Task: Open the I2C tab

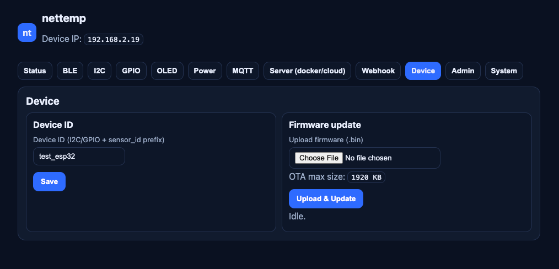Action: tap(99, 71)
